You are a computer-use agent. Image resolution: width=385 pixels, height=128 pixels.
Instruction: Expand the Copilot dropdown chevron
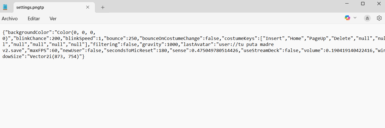pyautogui.click(x=355, y=18)
